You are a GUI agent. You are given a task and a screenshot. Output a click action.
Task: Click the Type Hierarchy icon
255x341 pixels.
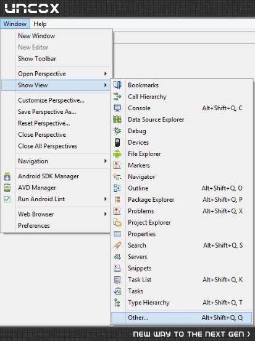click(117, 303)
